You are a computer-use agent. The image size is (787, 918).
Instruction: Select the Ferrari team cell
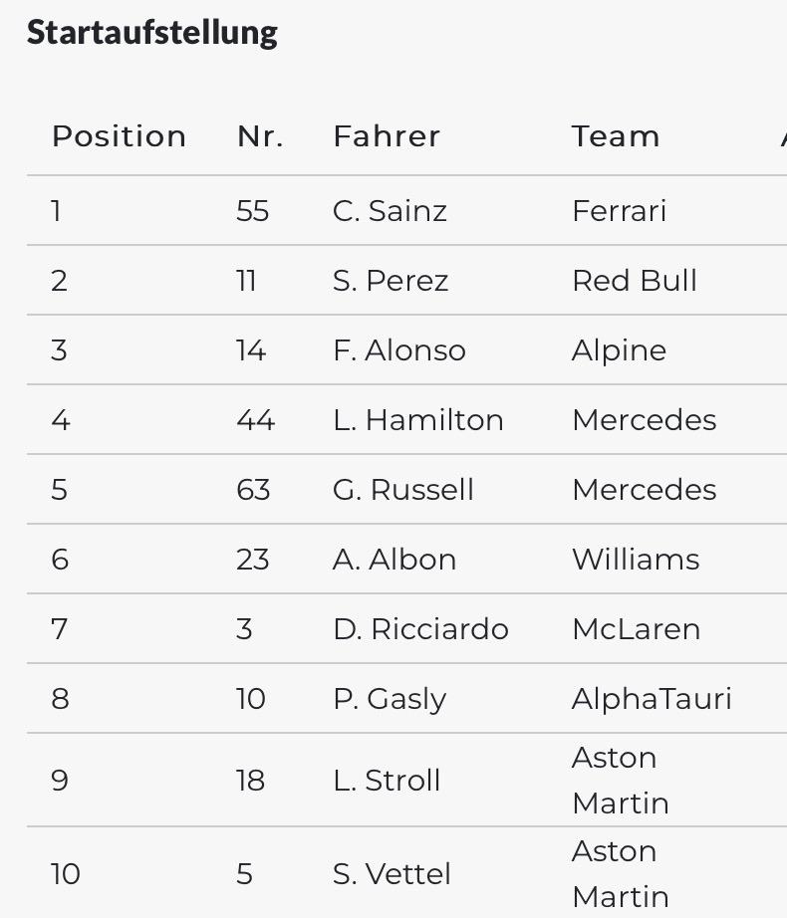[x=619, y=211]
